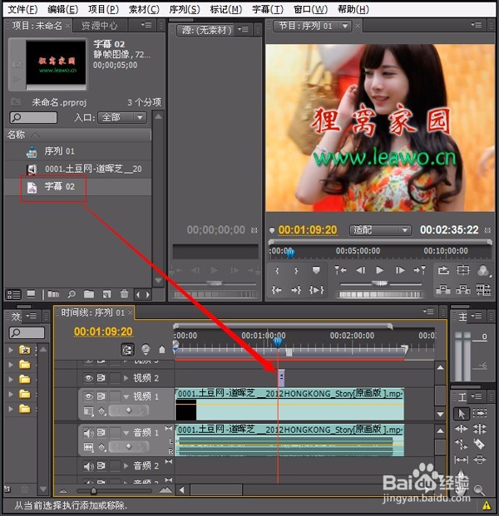Switch project panel to list view

(14, 294)
